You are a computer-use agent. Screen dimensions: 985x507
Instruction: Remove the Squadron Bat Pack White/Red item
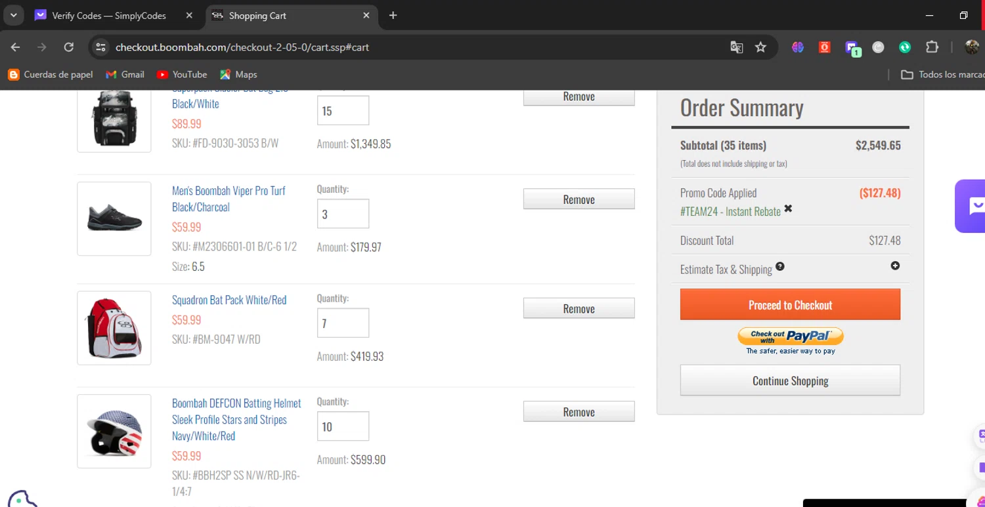coord(579,308)
